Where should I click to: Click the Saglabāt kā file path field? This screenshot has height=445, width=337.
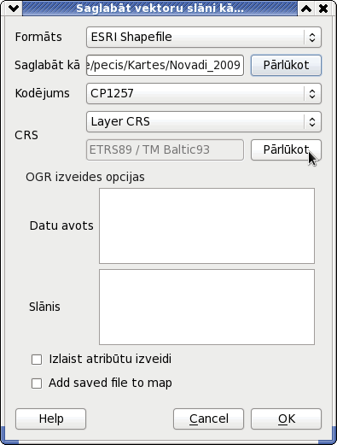click(165, 65)
